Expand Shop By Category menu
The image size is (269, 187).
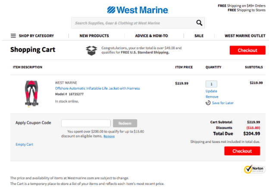36,36
